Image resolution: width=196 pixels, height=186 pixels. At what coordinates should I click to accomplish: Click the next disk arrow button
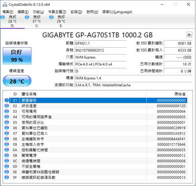click(189, 35)
